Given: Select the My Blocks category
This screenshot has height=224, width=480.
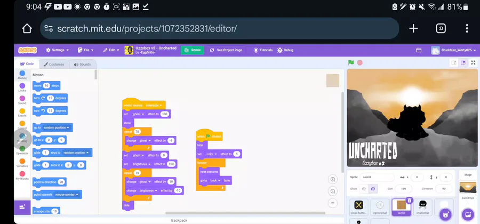Looking at the screenshot, I should (22, 175).
